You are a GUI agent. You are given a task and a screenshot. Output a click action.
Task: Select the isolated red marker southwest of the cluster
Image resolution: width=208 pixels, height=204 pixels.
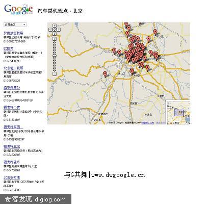[106, 74]
